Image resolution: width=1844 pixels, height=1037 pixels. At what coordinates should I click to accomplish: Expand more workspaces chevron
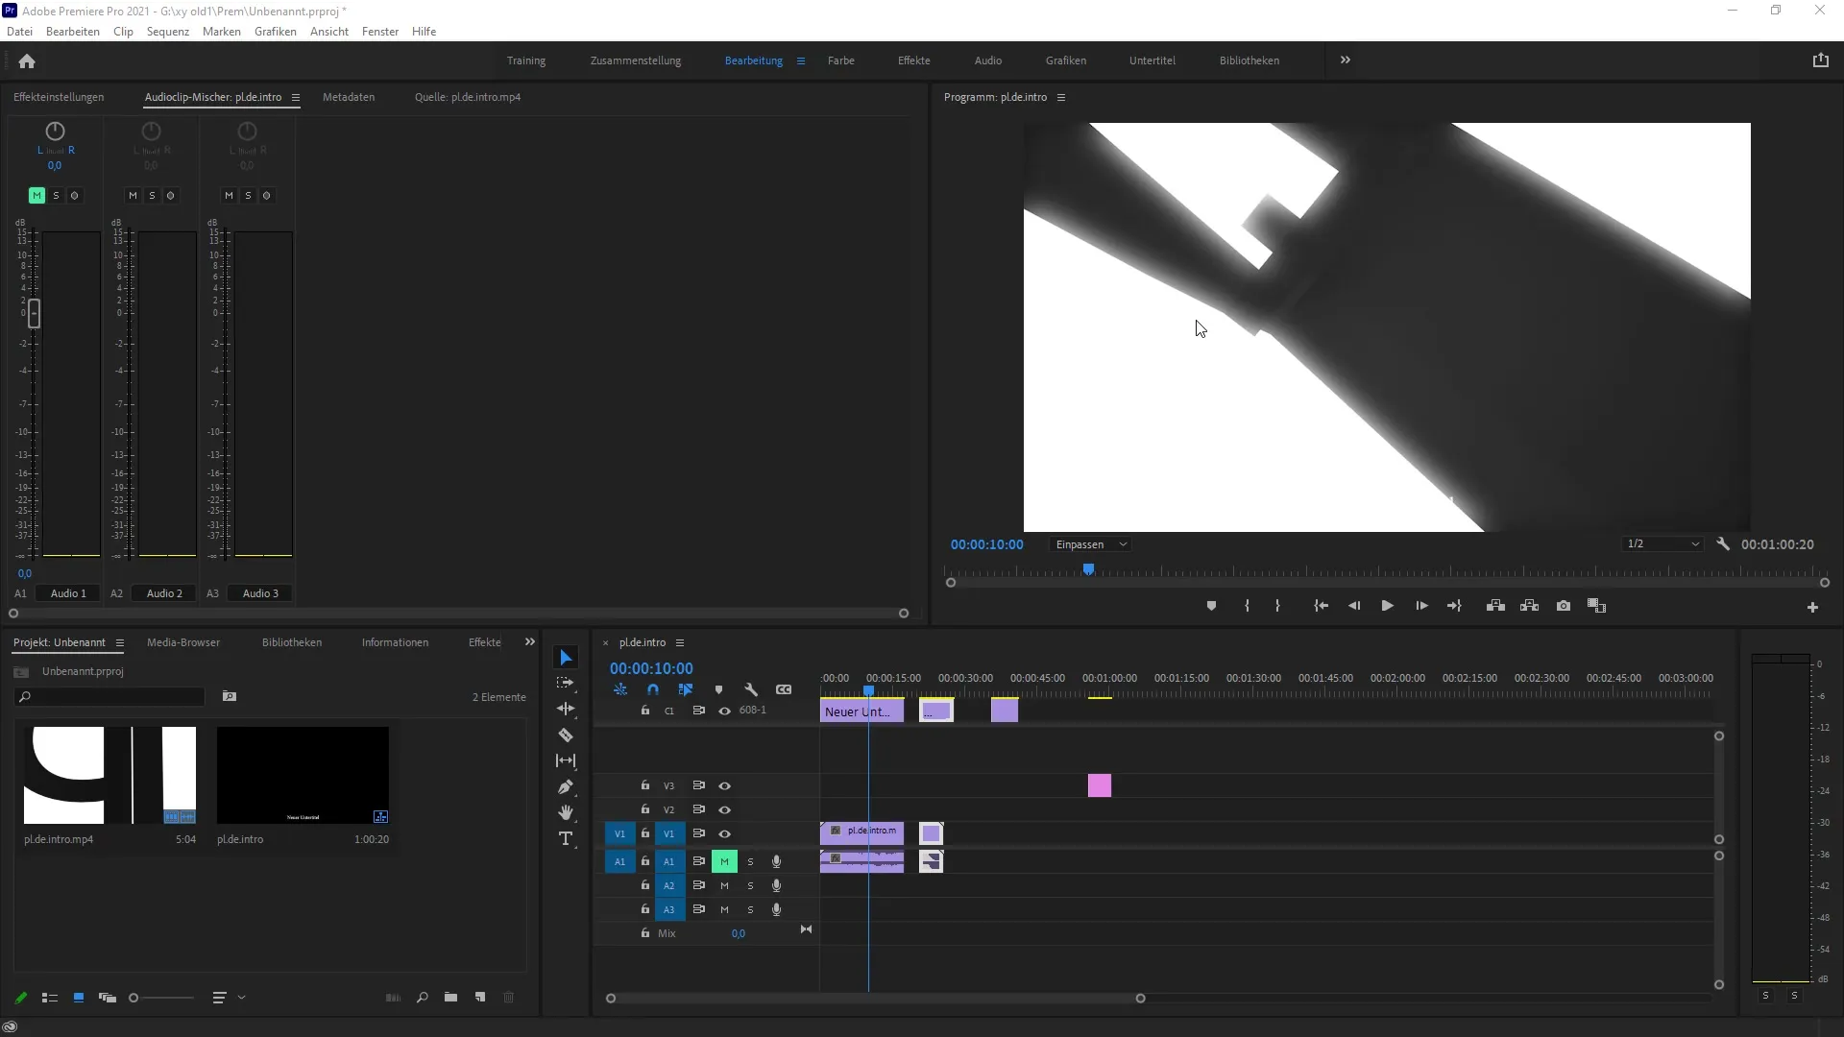coord(1345,60)
